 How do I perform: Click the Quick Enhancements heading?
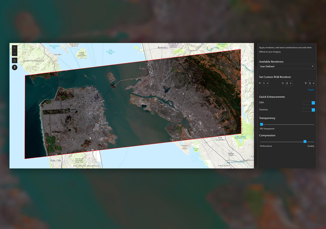point(272,97)
